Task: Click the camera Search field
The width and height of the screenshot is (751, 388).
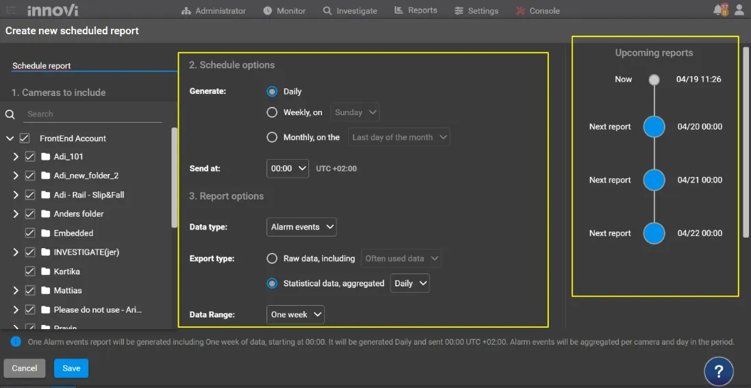Action: pyautogui.click(x=93, y=114)
